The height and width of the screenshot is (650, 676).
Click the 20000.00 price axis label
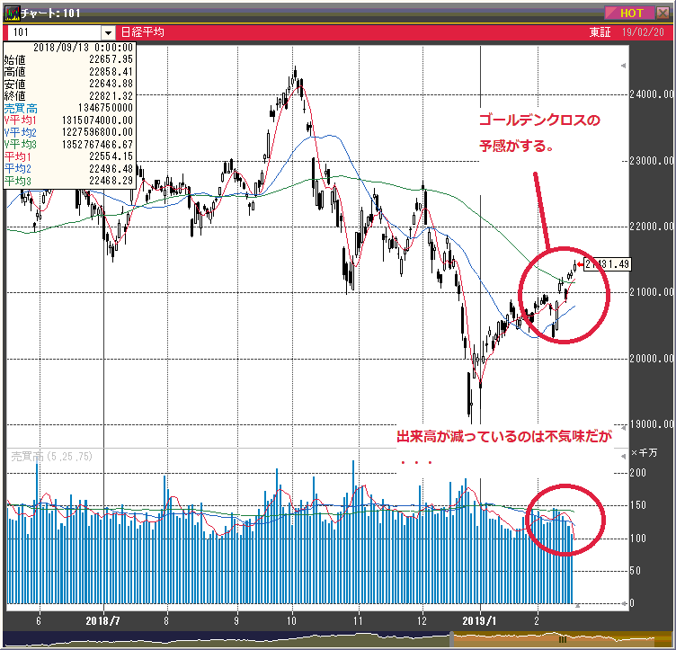(651, 359)
